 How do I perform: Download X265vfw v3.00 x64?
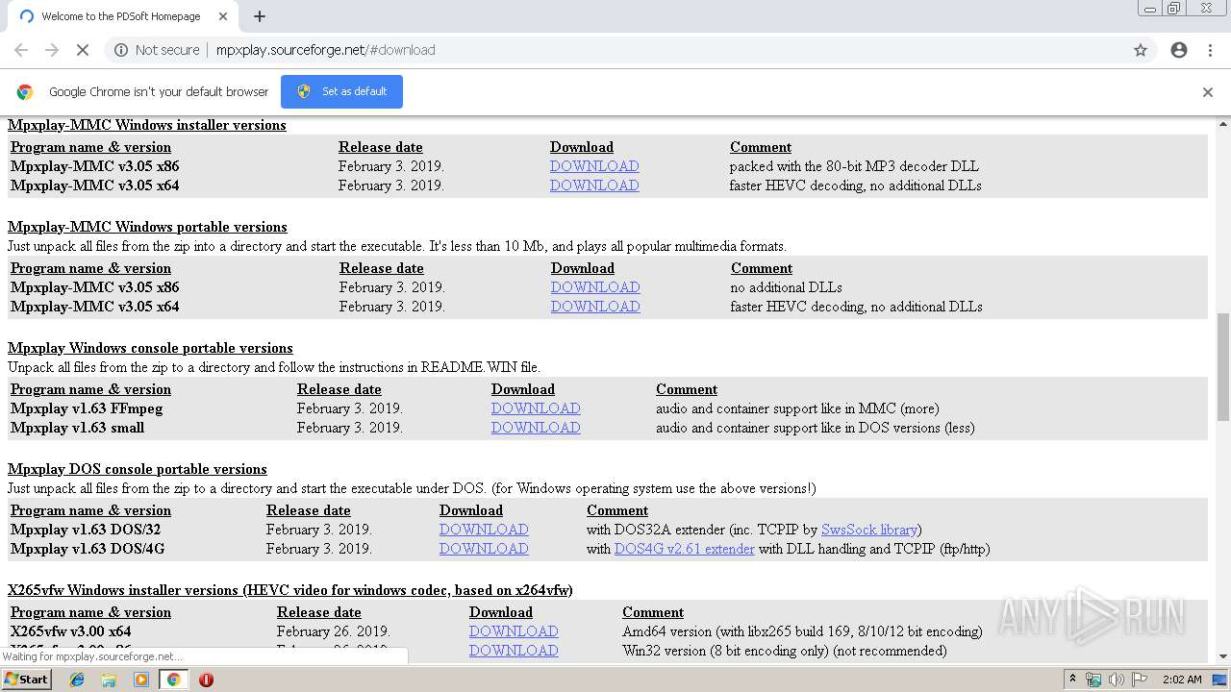(514, 631)
